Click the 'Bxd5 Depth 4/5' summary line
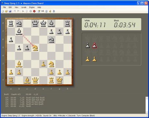The height and width of the screenshot is (118, 149). tap(21, 94)
